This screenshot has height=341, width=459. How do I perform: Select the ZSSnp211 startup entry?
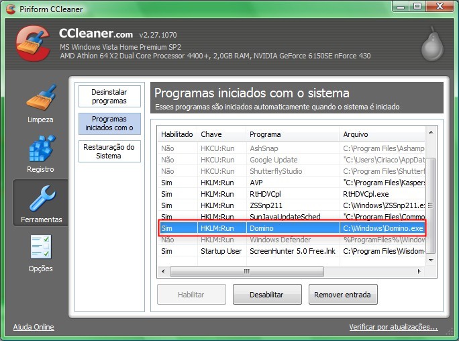pos(291,205)
